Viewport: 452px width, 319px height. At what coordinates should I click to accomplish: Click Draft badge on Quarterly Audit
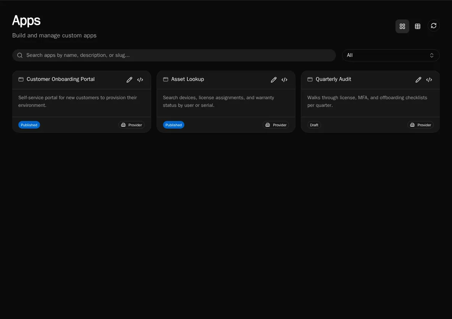[314, 125]
